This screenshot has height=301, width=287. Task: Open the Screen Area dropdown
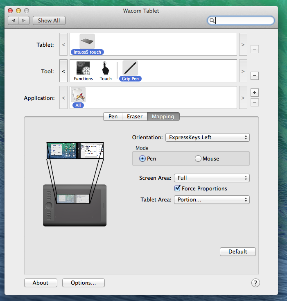212,178
